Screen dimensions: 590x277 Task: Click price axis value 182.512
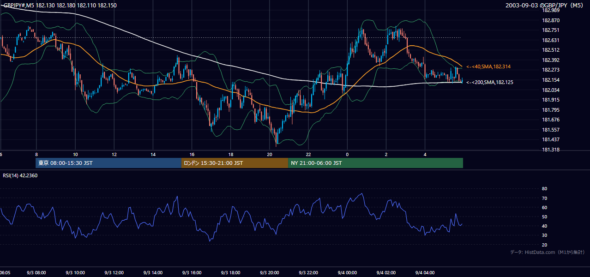coord(551,50)
